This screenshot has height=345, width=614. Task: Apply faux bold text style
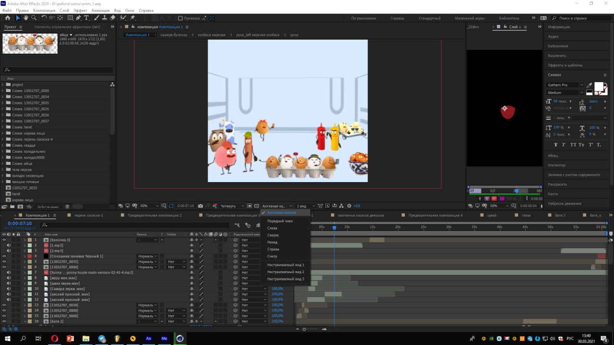pos(556,145)
